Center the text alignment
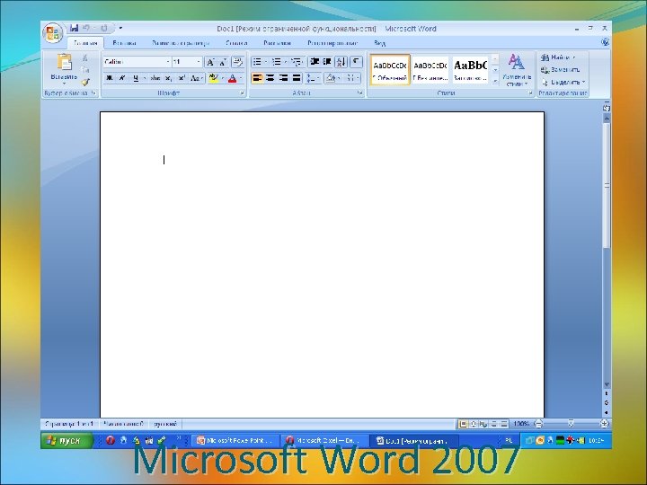This screenshot has width=647, height=485. pyautogui.click(x=270, y=78)
